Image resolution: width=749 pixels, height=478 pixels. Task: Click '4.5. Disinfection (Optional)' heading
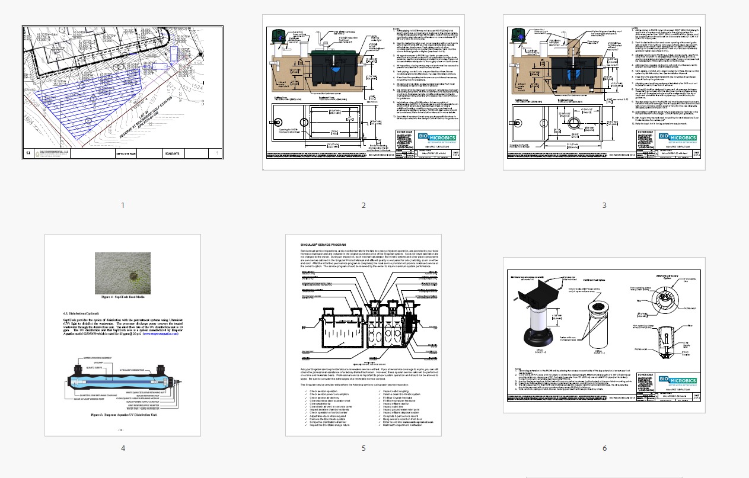(x=82, y=312)
